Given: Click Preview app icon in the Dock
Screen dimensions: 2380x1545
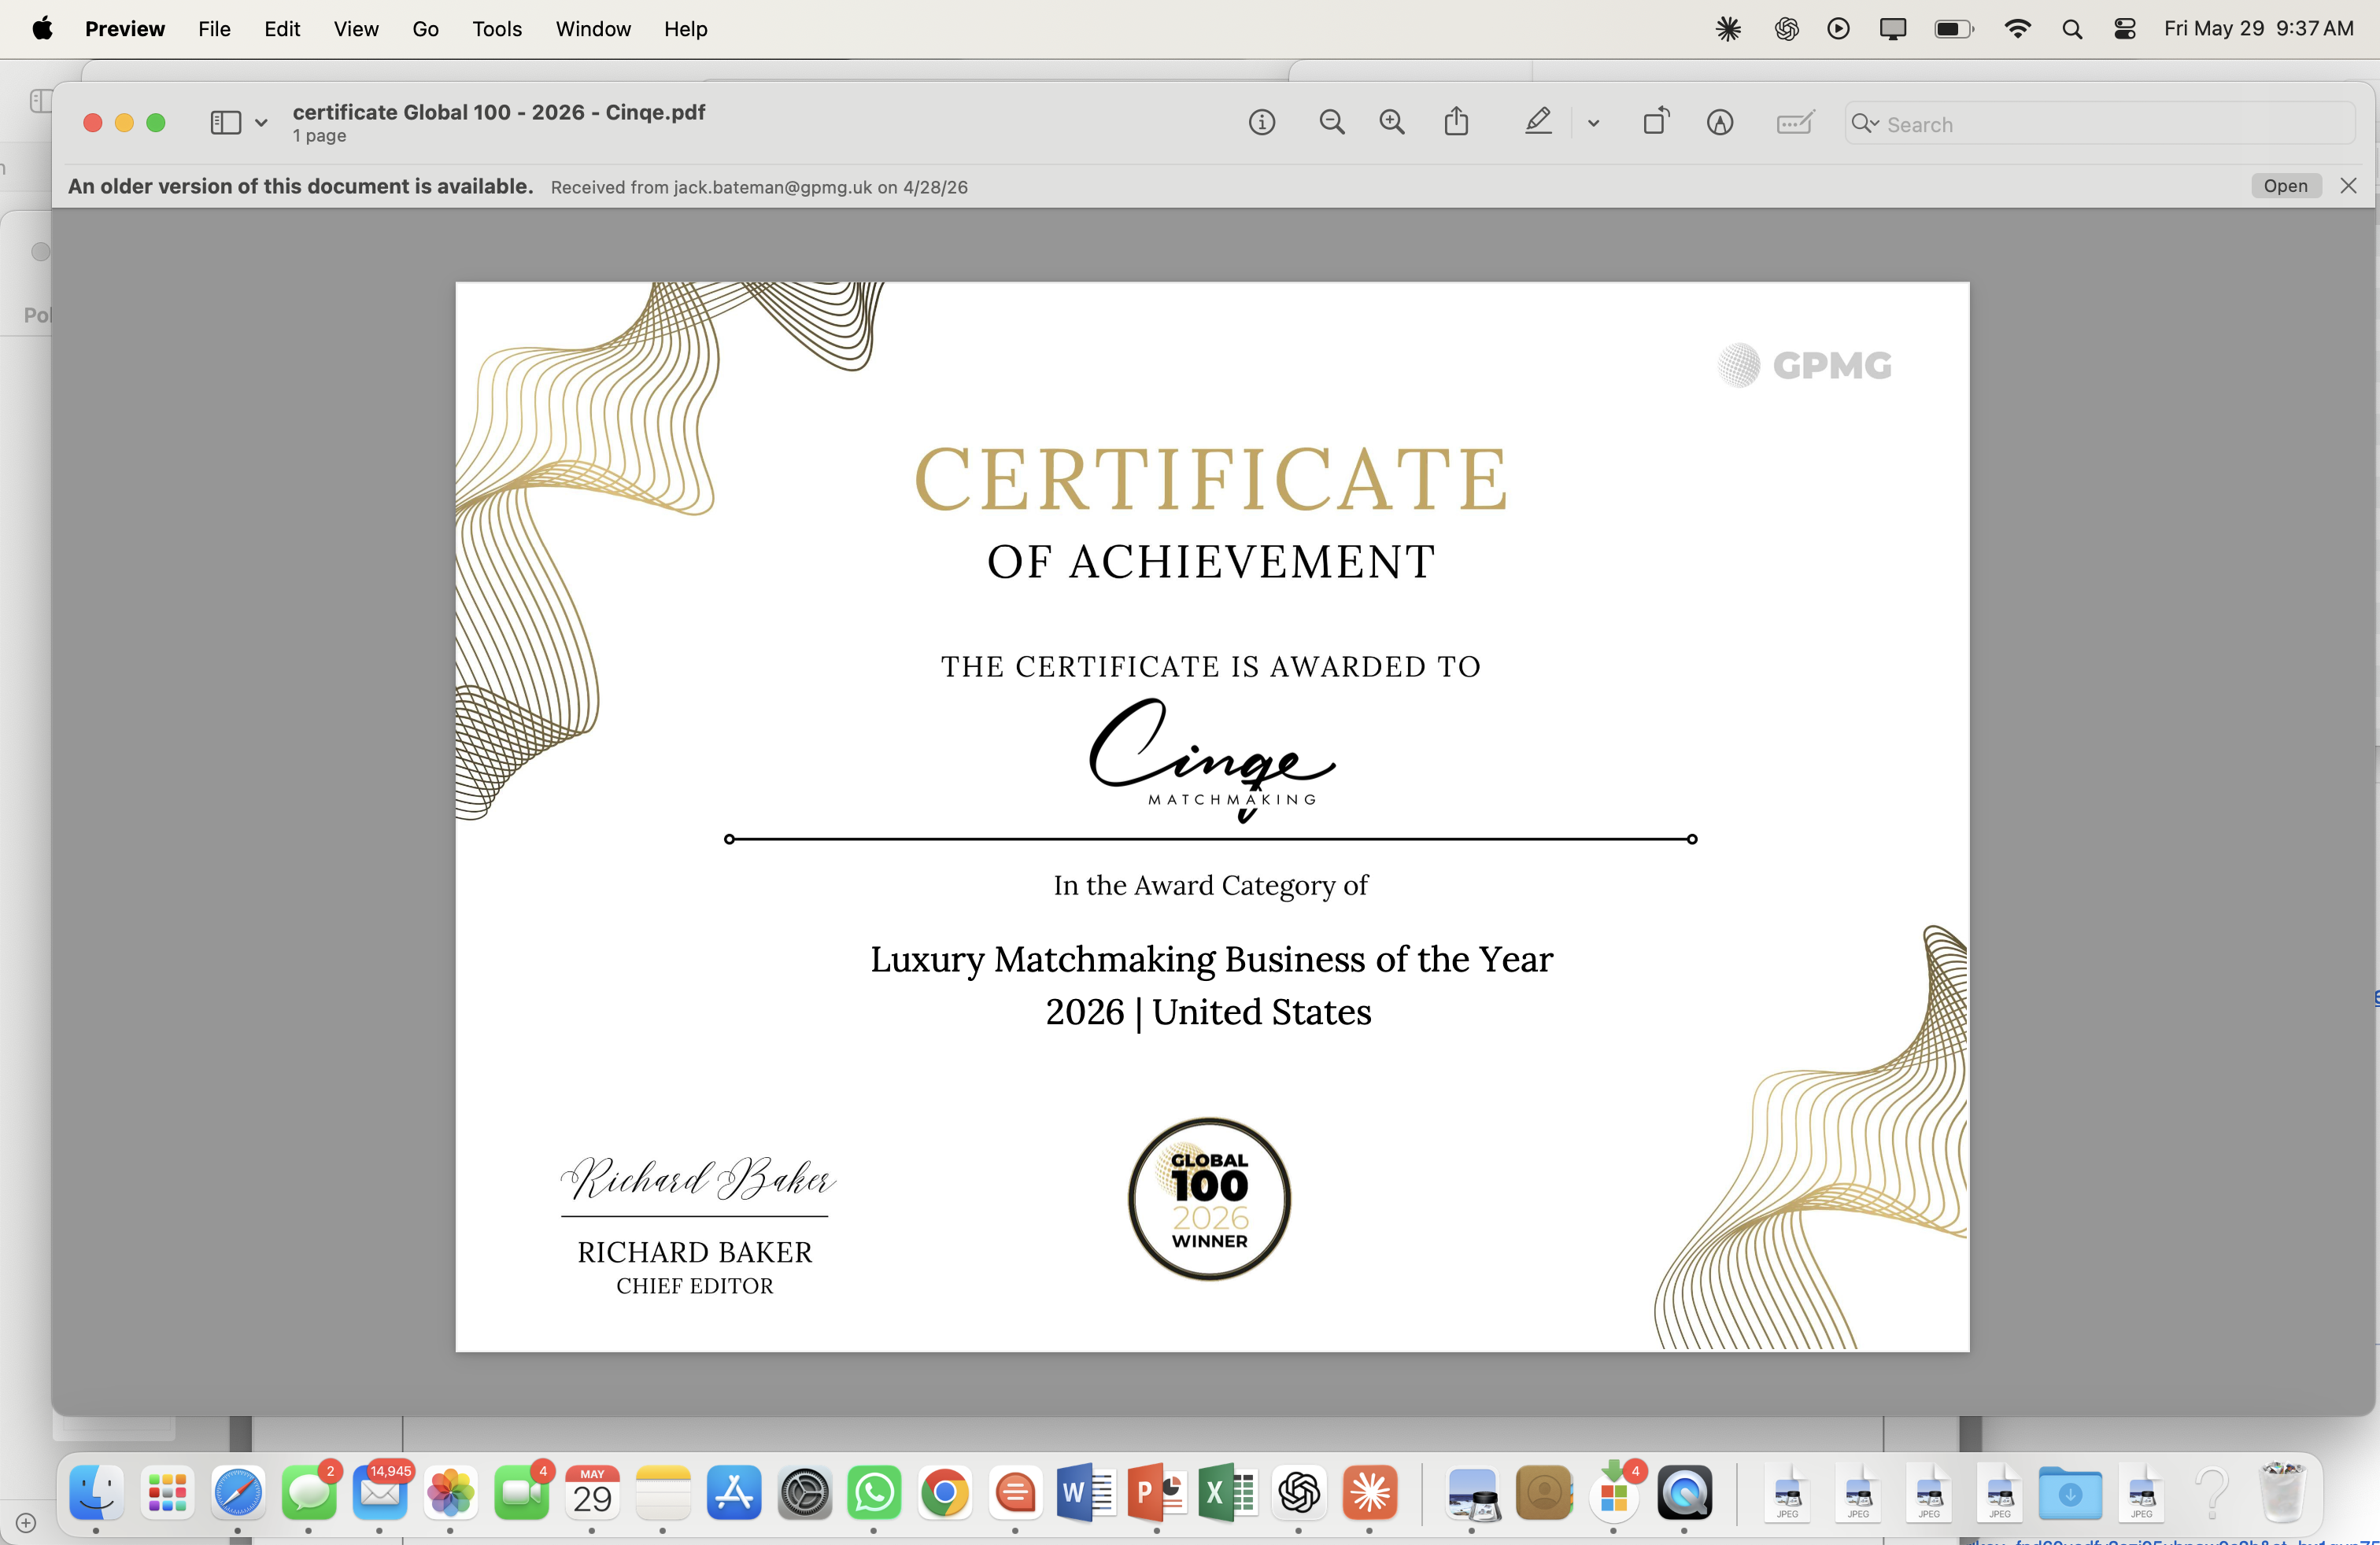Looking at the screenshot, I should click(x=1473, y=1493).
